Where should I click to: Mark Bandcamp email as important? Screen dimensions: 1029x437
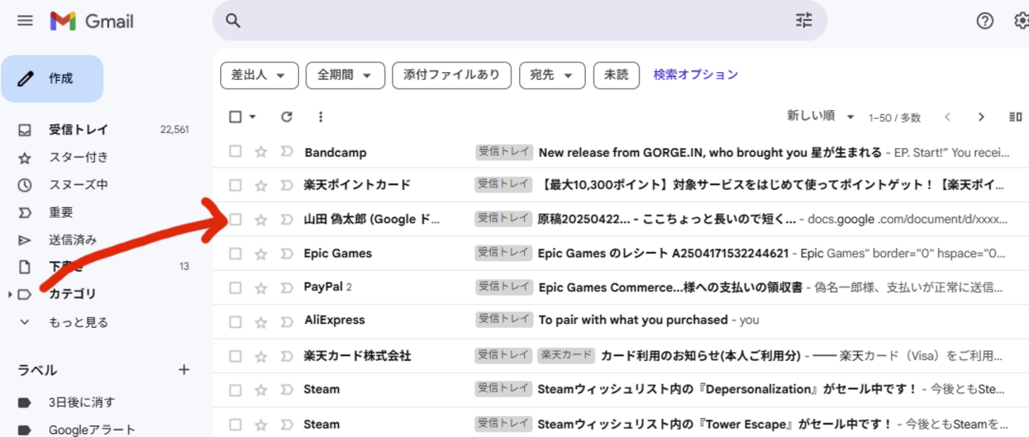tap(287, 152)
